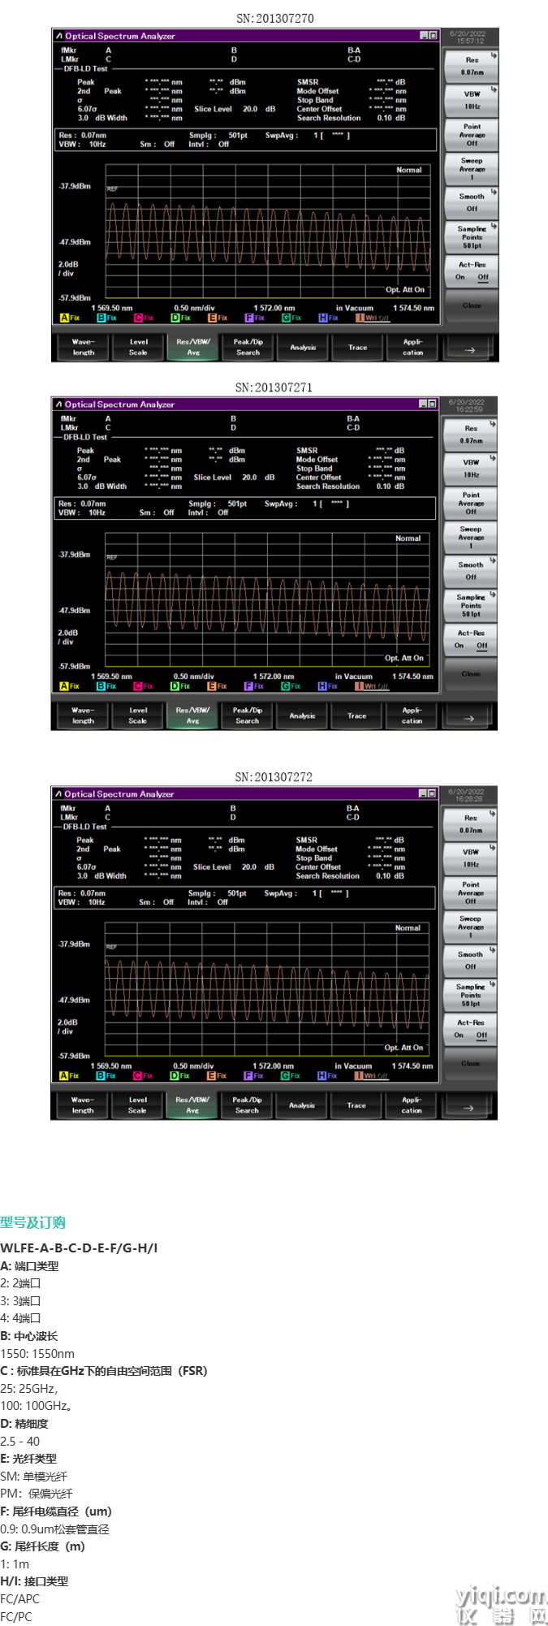Click the FC/APC connector option text
The image size is (548, 1626).
pos(20,1599)
